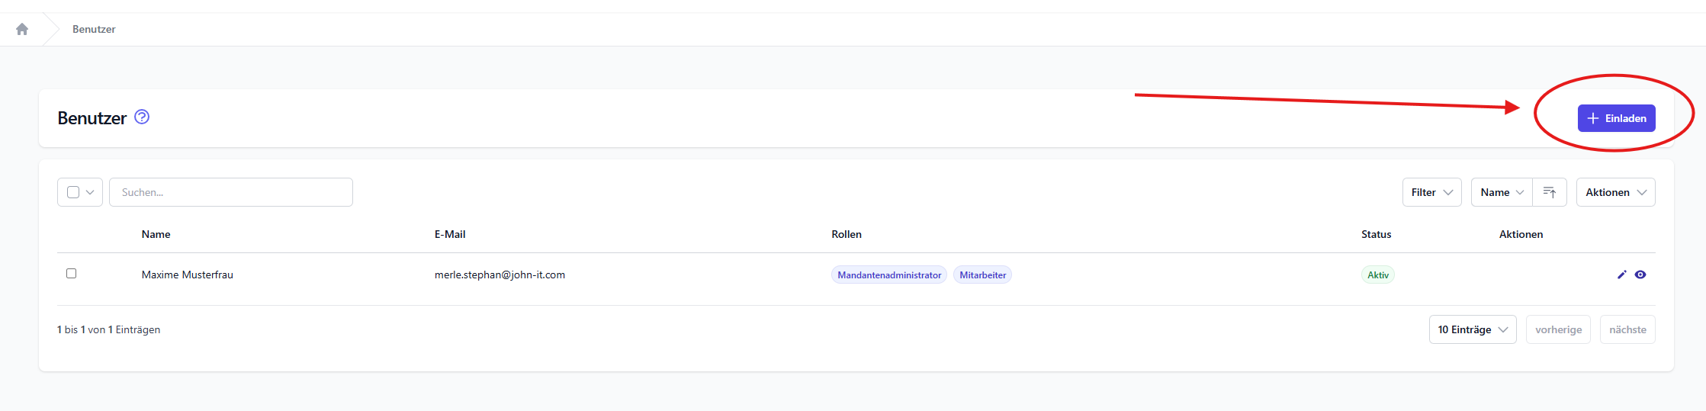The height and width of the screenshot is (411, 1706).
Task: Focus the Suchen search field
Action: 230,192
